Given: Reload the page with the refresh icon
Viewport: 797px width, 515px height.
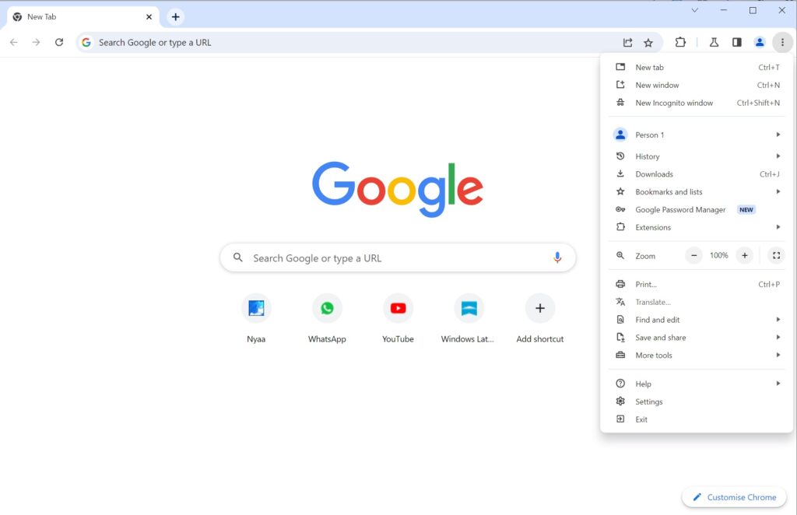Looking at the screenshot, I should [59, 42].
